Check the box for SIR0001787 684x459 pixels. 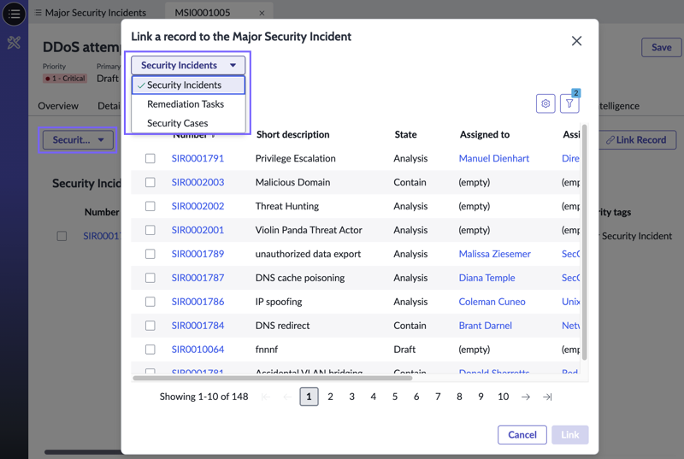click(150, 278)
